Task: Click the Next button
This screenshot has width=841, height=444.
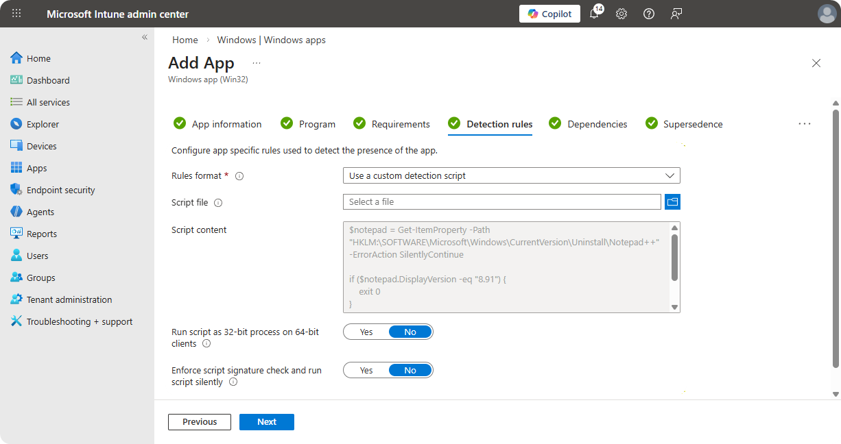Action: 267,422
